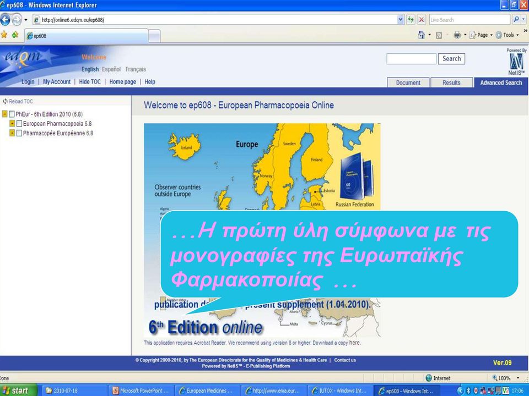Open Favorites Center star icon
Viewport: 529px width, 396px height.
coord(4,35)
